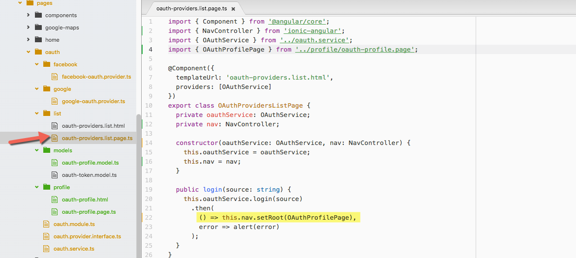Click line number 4 in the gutter

click(151, 50)
